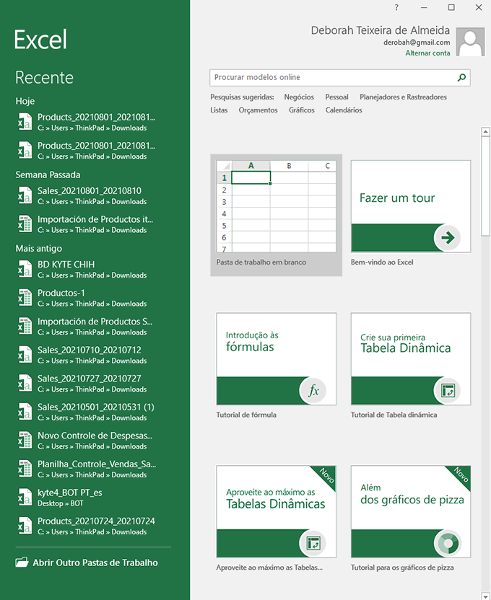This screenshot has height=600, width=491.
Task: Click spreadsheet icon next to Productos-1
Action: pos(25,298)
